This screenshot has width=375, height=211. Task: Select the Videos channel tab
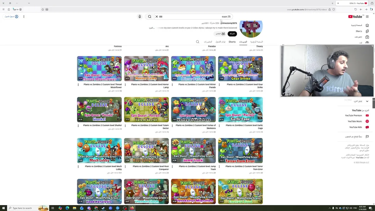coord(243,42)
